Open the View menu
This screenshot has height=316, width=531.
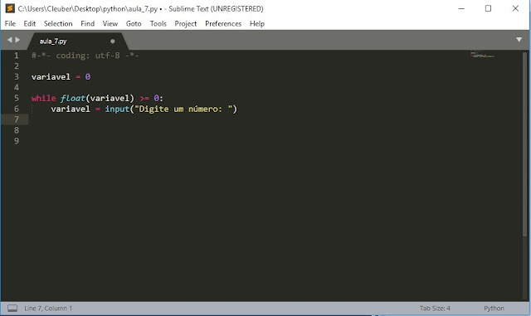coord(110,24)
